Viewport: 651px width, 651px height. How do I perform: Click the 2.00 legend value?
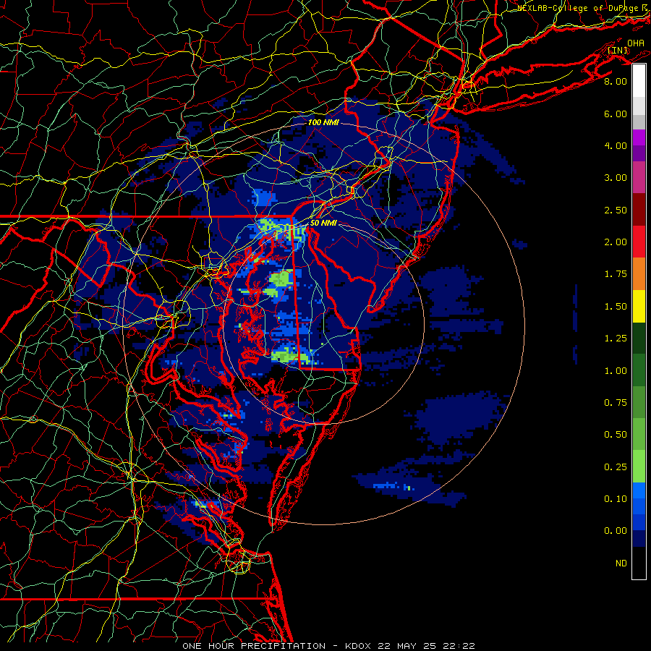point(616,242)
